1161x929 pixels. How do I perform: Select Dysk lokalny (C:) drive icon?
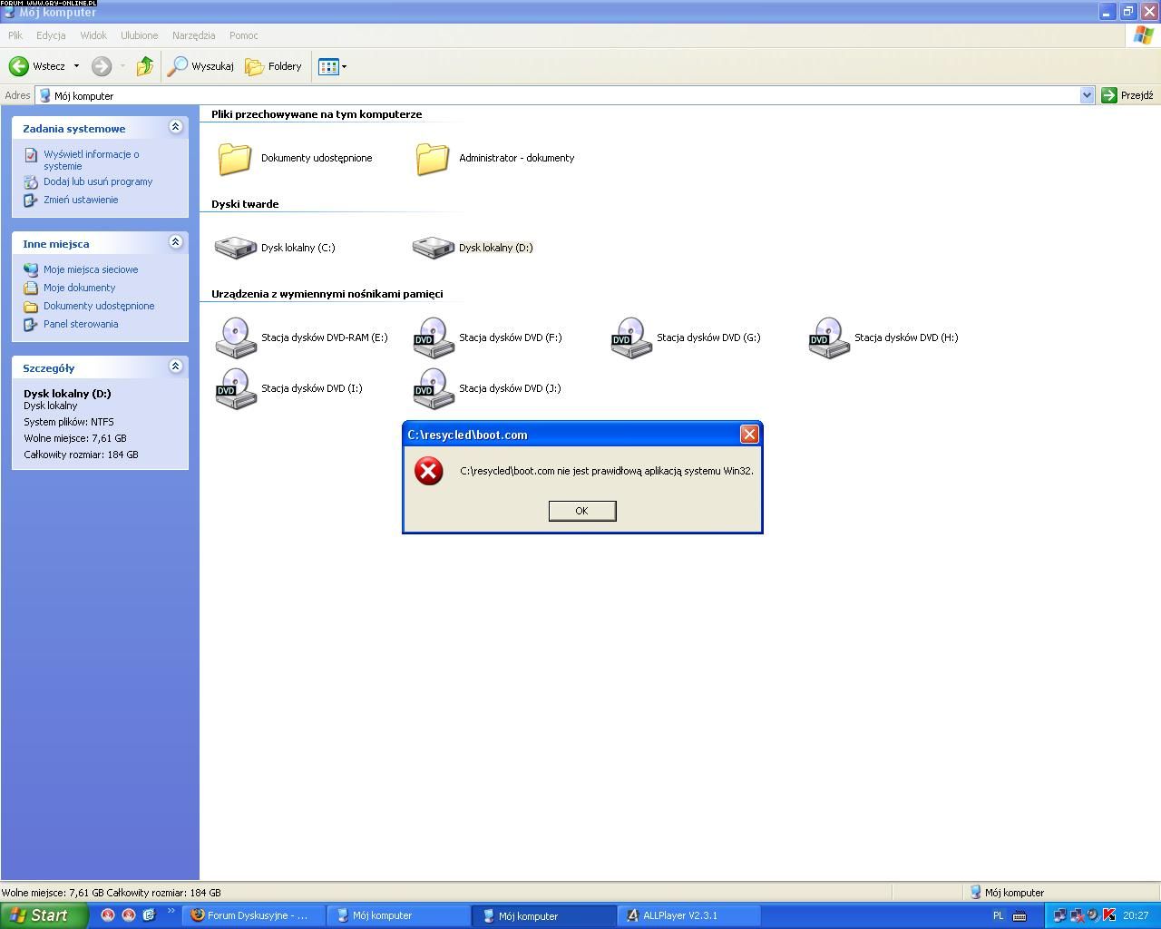point(236,247)
